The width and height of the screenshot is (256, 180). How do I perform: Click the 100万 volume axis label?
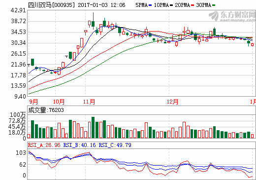pyautogui.click(x=18, y=115)
